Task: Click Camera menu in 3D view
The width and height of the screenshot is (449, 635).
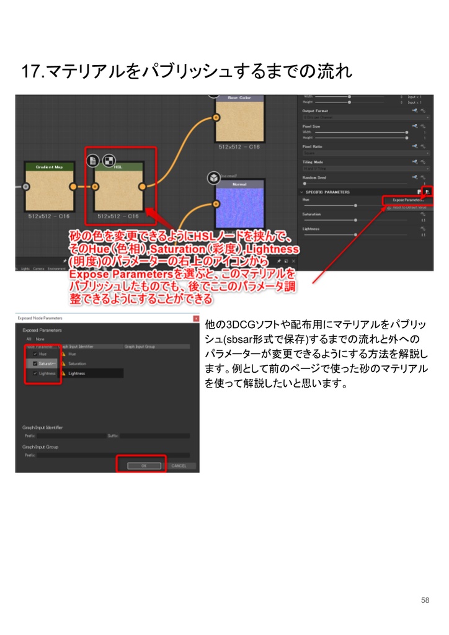Action: coord(38,269)
